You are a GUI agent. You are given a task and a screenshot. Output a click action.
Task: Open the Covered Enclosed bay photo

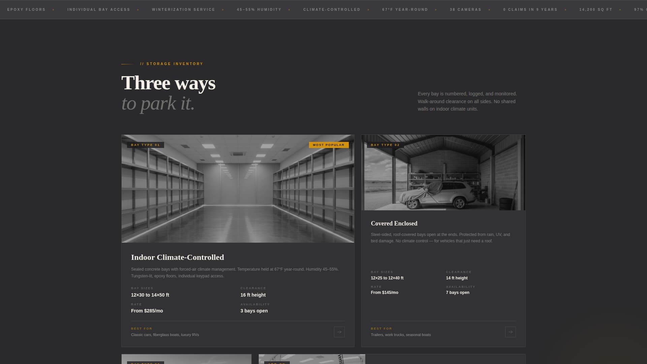[x=443, y=173]
